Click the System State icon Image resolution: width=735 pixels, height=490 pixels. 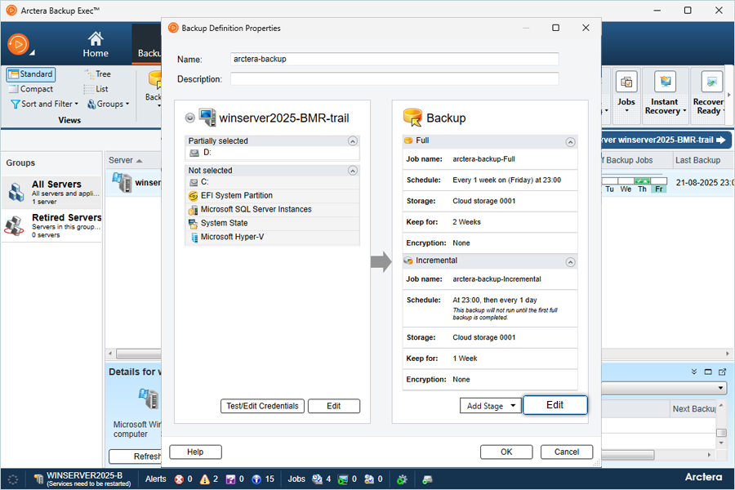coord(193,224)
